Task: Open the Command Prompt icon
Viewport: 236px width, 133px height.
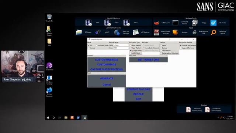Action: click(176, 23)
